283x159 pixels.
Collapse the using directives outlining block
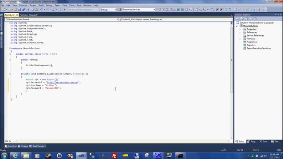coord(10,23)
